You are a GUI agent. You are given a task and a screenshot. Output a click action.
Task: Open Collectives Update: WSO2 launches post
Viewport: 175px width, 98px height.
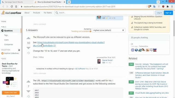(x=150, y=28)
